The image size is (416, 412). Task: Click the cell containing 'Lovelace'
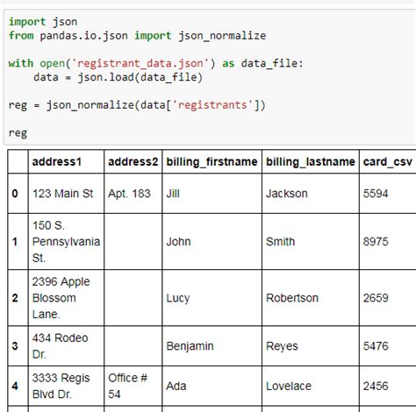311,386
